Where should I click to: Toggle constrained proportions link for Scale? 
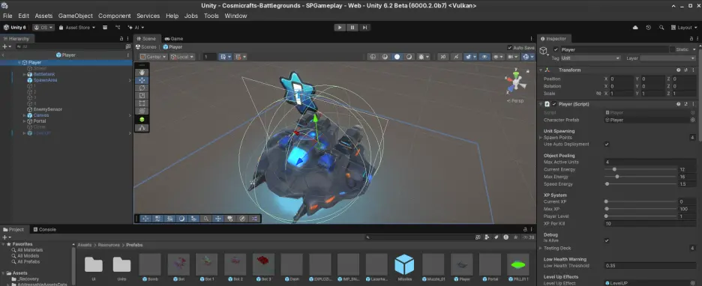[598, 94]
